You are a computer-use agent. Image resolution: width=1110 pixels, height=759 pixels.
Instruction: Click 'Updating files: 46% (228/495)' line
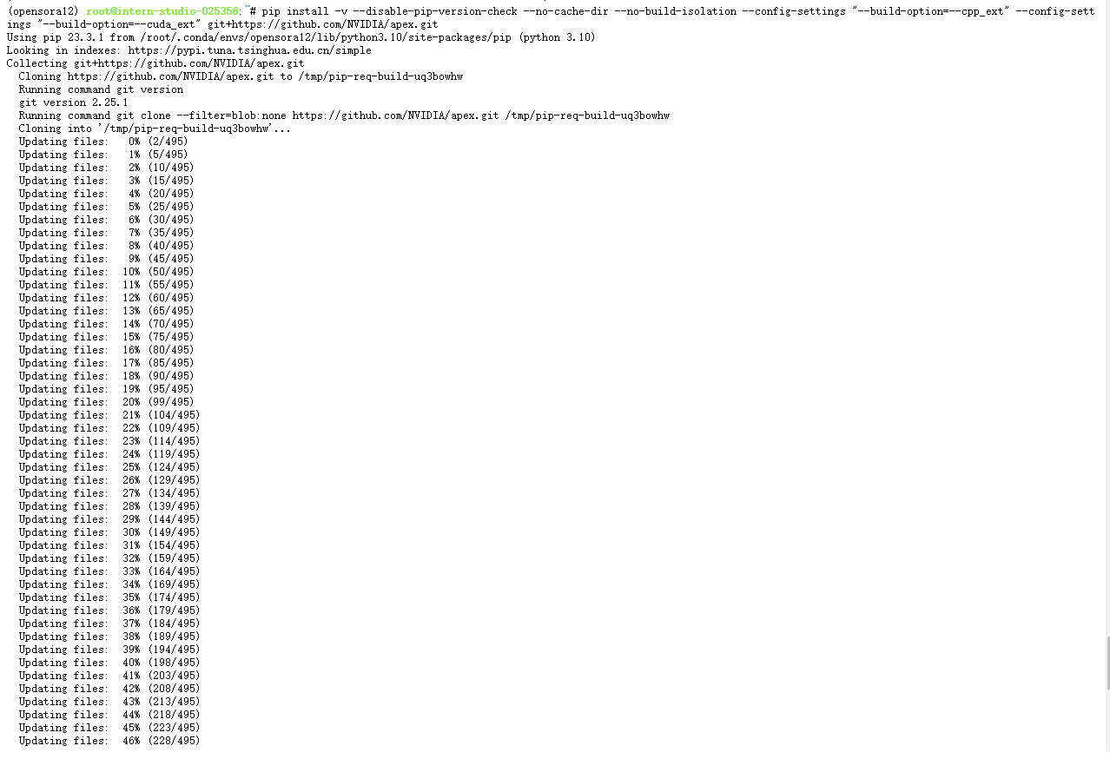(109, 741)
